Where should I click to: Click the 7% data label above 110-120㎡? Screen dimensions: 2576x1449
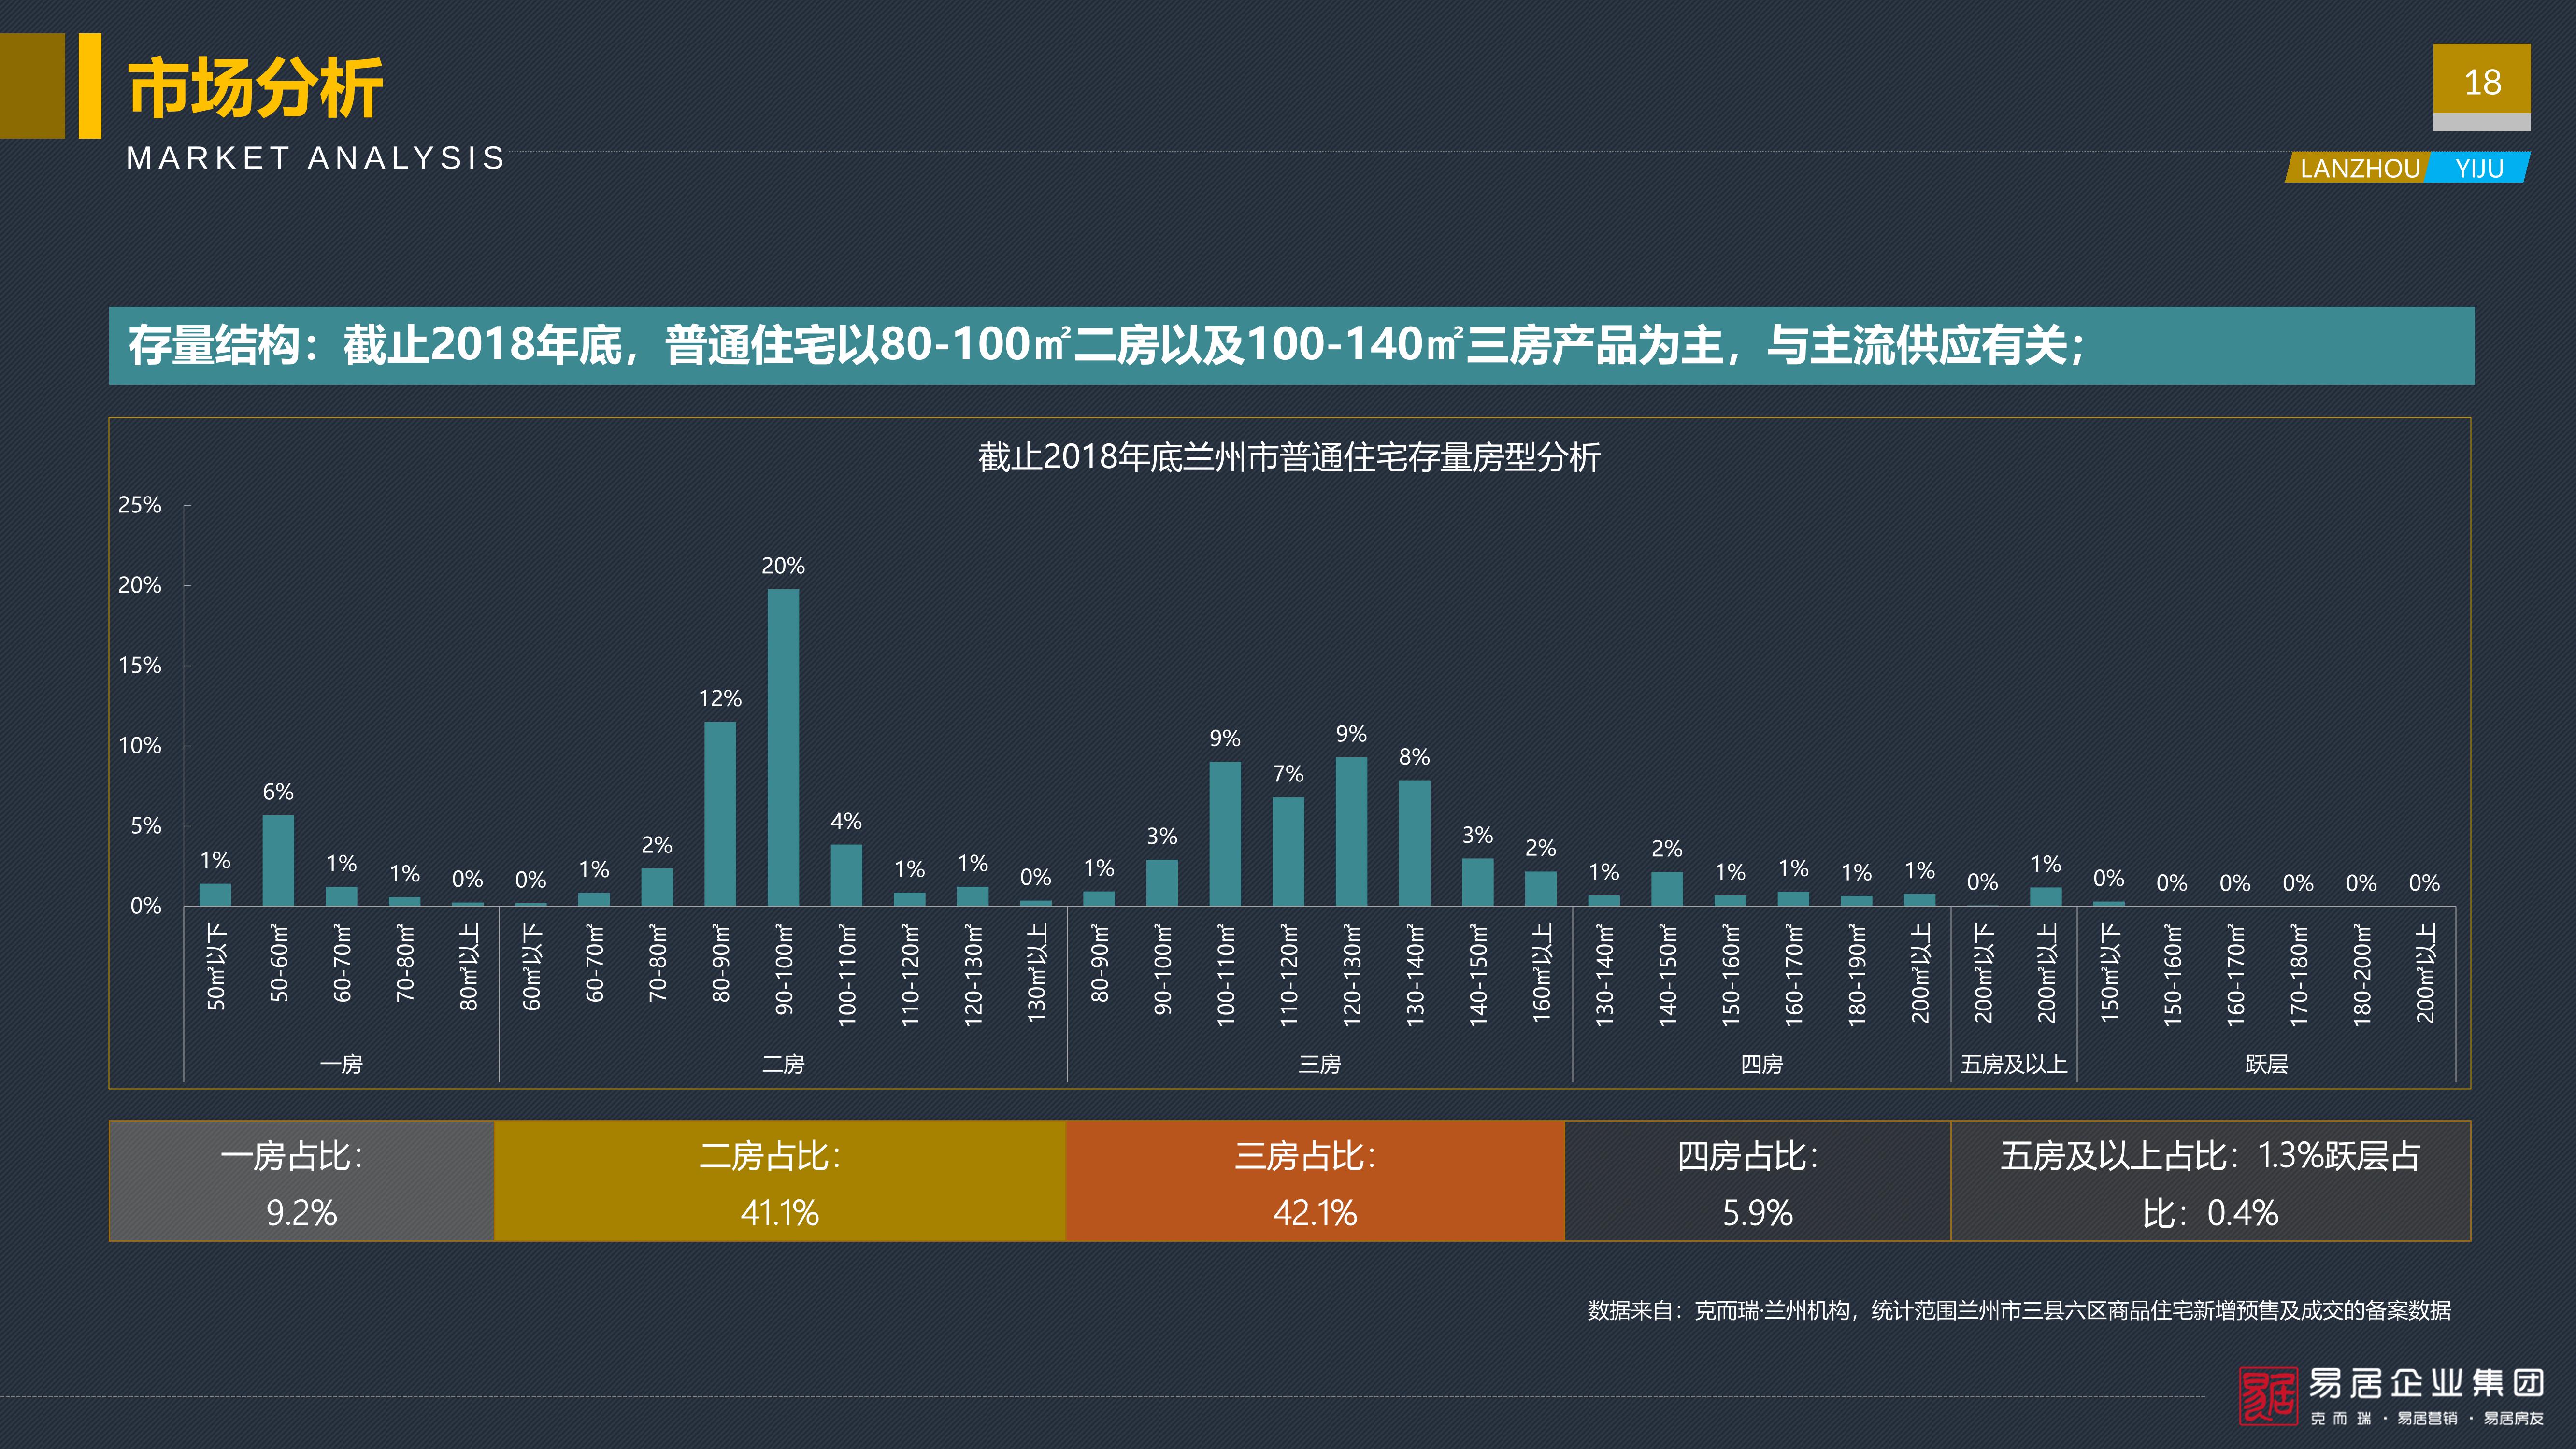(1288, 774)
